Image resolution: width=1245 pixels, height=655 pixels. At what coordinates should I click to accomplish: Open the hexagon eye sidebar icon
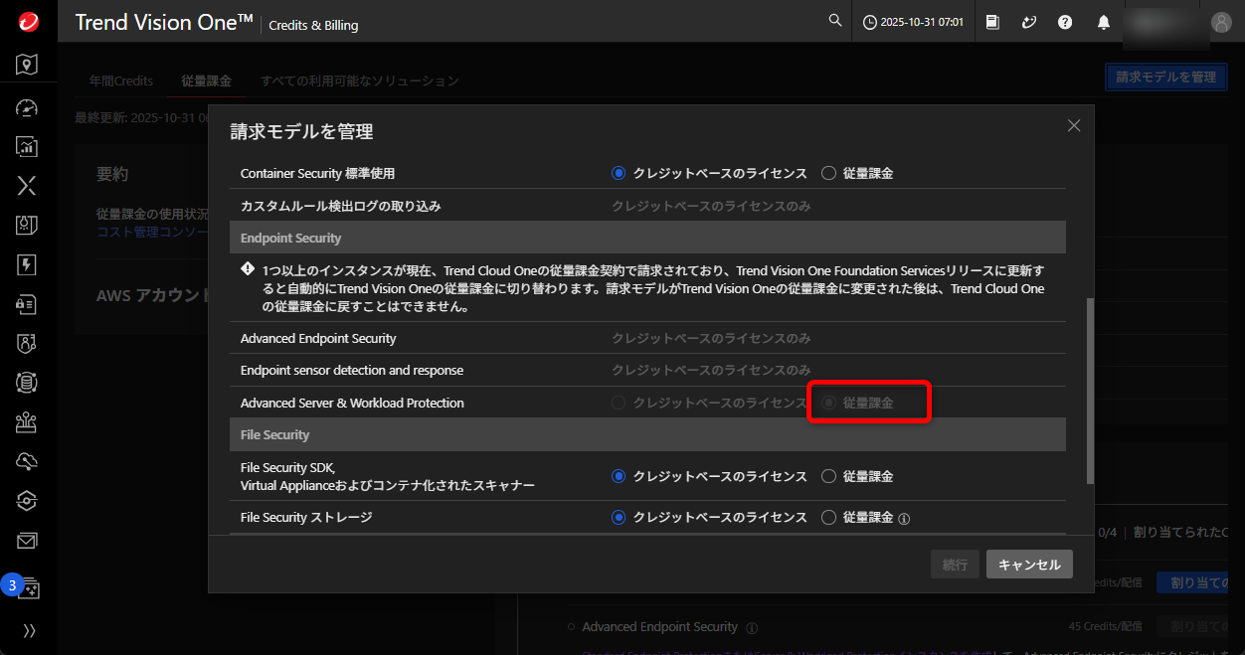click(x=28, y=501)
